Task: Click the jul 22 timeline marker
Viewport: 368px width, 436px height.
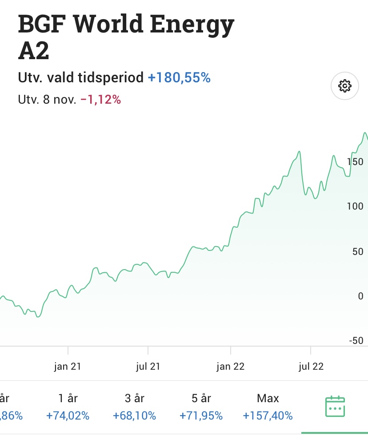Action: click(311, 367)
